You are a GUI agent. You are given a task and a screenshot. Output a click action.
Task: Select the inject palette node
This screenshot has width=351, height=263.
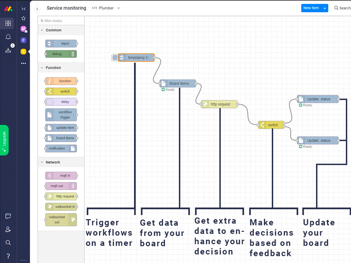[x=61, y=43]
